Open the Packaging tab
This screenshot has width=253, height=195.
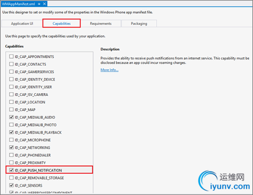(139, 23)
